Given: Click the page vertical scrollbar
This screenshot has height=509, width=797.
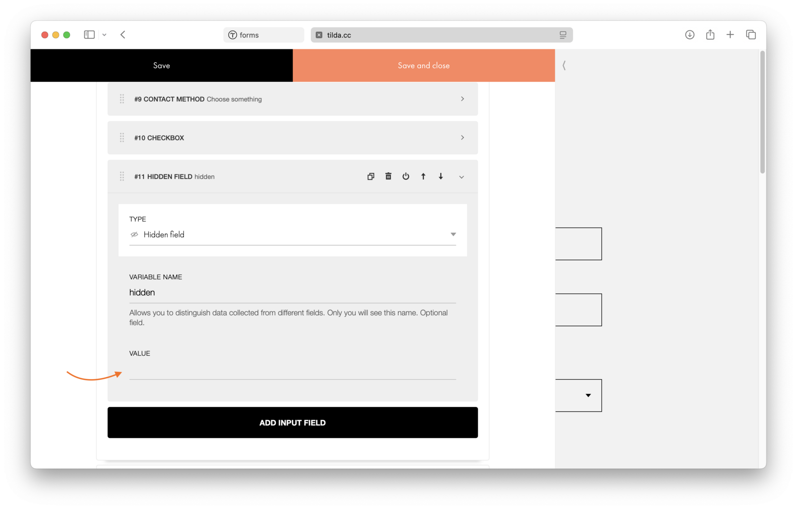Looking at the screenshot, I should pyautogui.click(x=762, y=113).
